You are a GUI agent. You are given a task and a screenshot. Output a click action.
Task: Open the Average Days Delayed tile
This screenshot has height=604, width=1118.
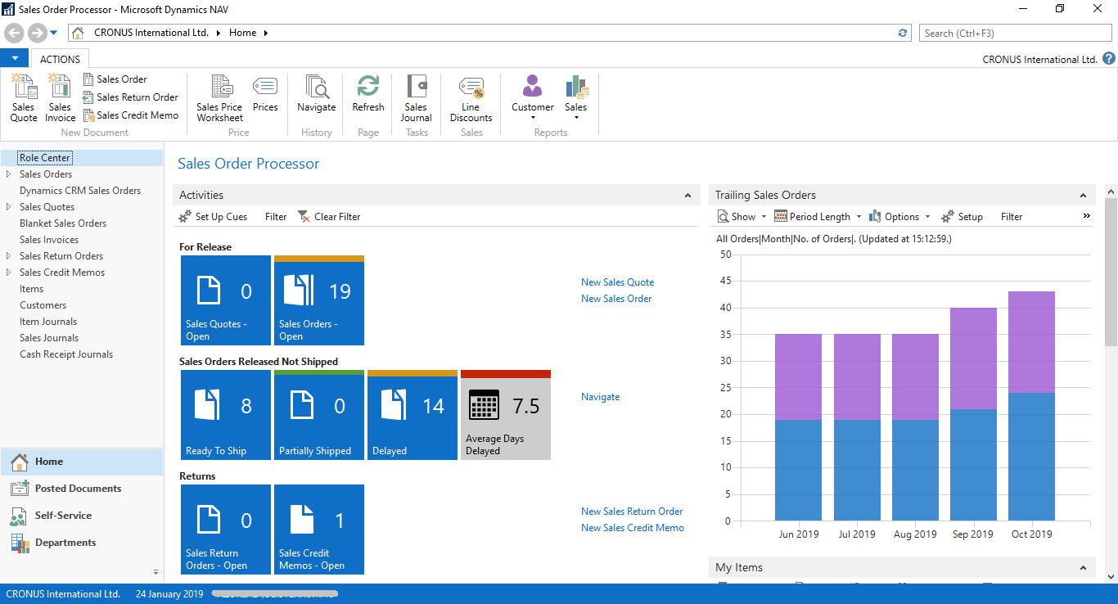coord(506,415)
